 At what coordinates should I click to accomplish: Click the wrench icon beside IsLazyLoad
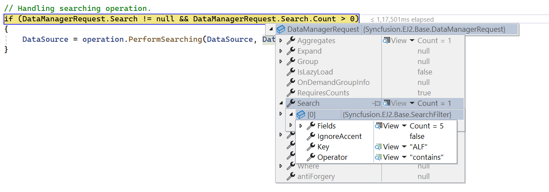pos(291,72)
